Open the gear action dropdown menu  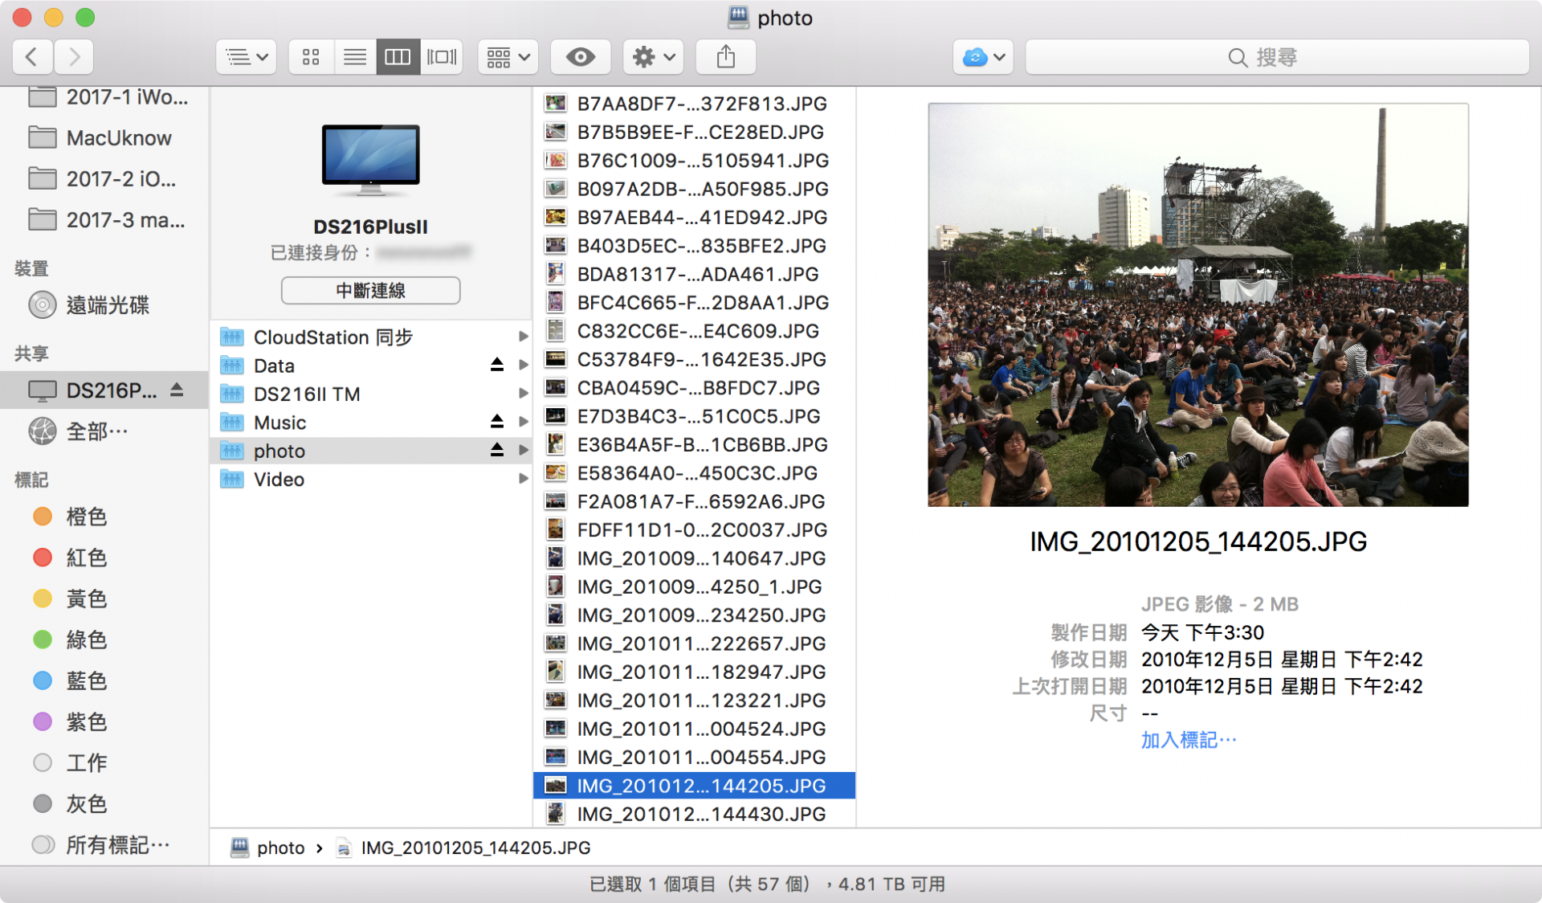[x=653, y=57]
